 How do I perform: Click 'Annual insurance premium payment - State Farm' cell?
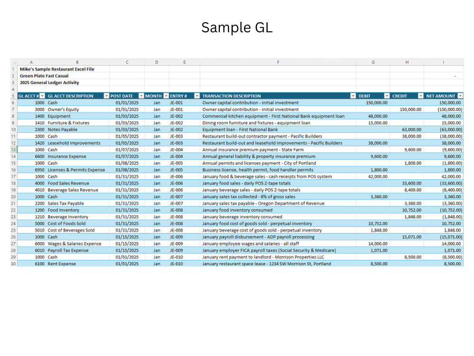(278, 150)
